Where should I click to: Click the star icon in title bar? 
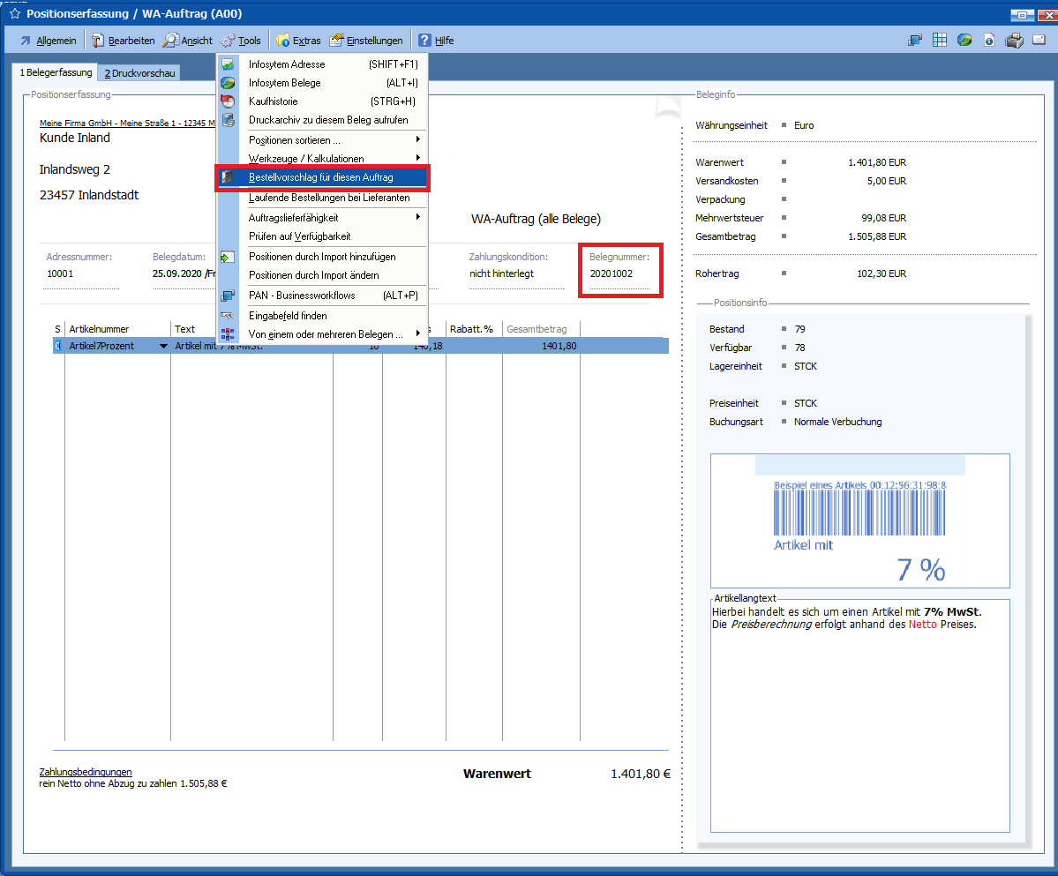pos(14,14)
